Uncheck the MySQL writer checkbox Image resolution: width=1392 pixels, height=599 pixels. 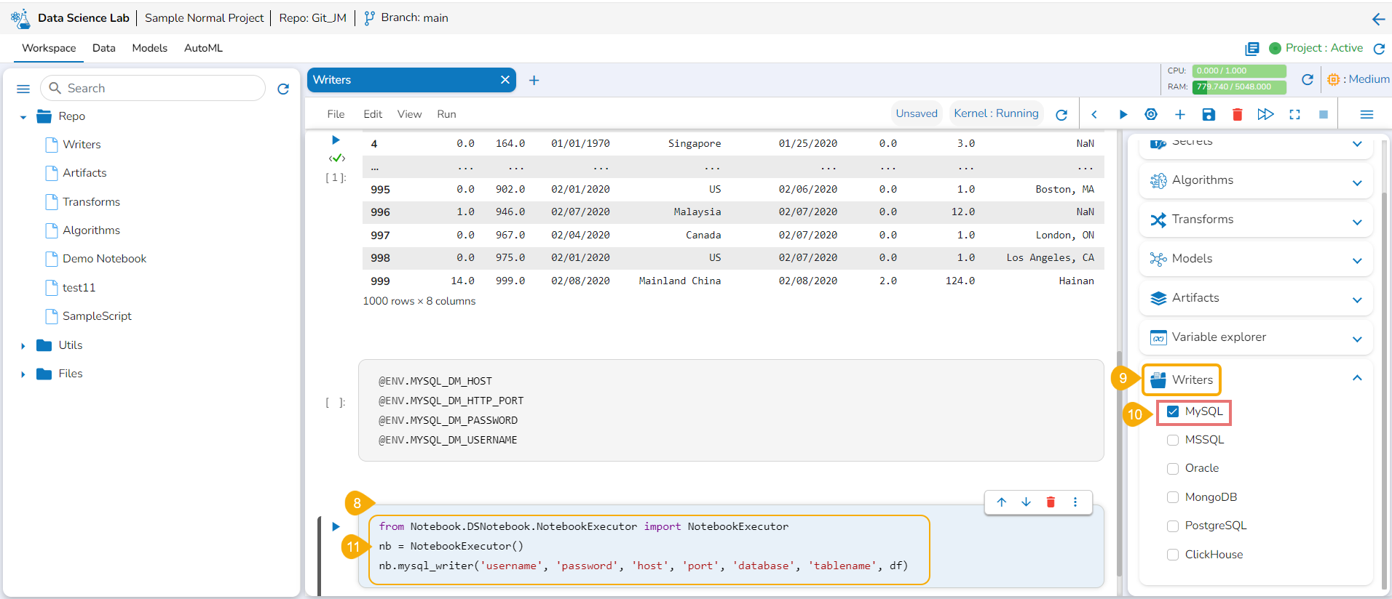1173,411
